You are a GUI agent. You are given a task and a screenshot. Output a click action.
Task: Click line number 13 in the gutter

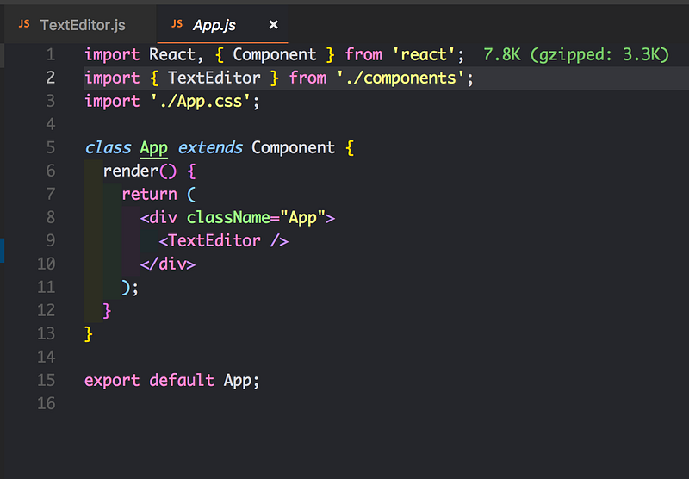pos(47,334)
